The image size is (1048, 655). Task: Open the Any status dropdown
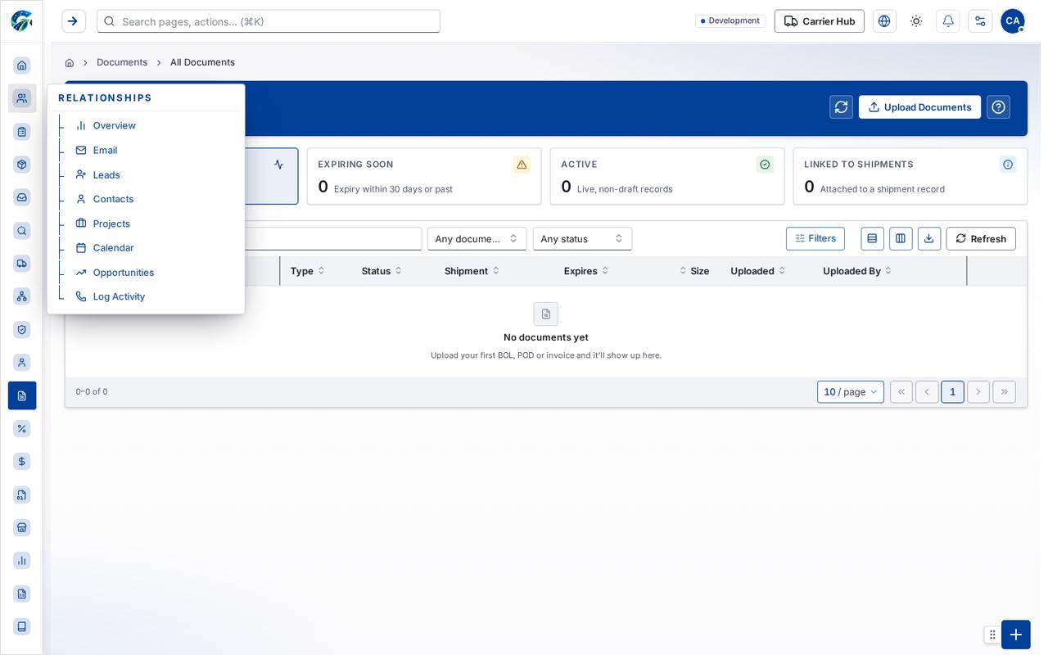point(582,239)
